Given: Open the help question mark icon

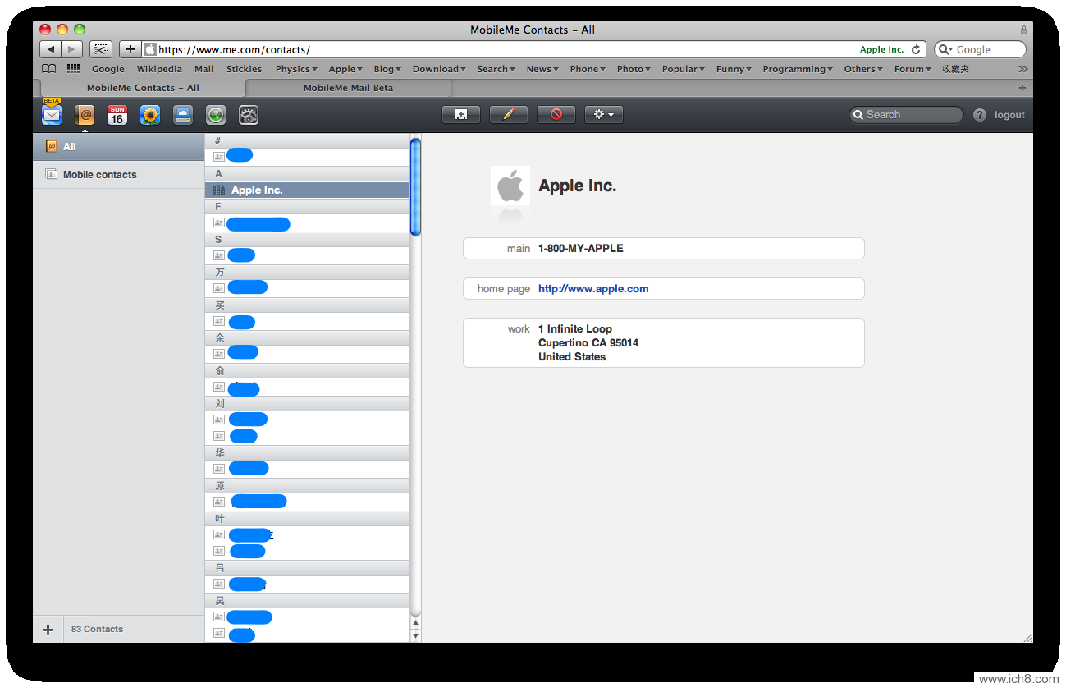Looking at the screenshot, I should tap(979, 115).
